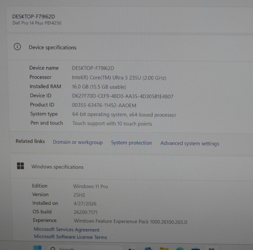Click the Device specifications info icon
253x250 pixels.
click(17, 47)
